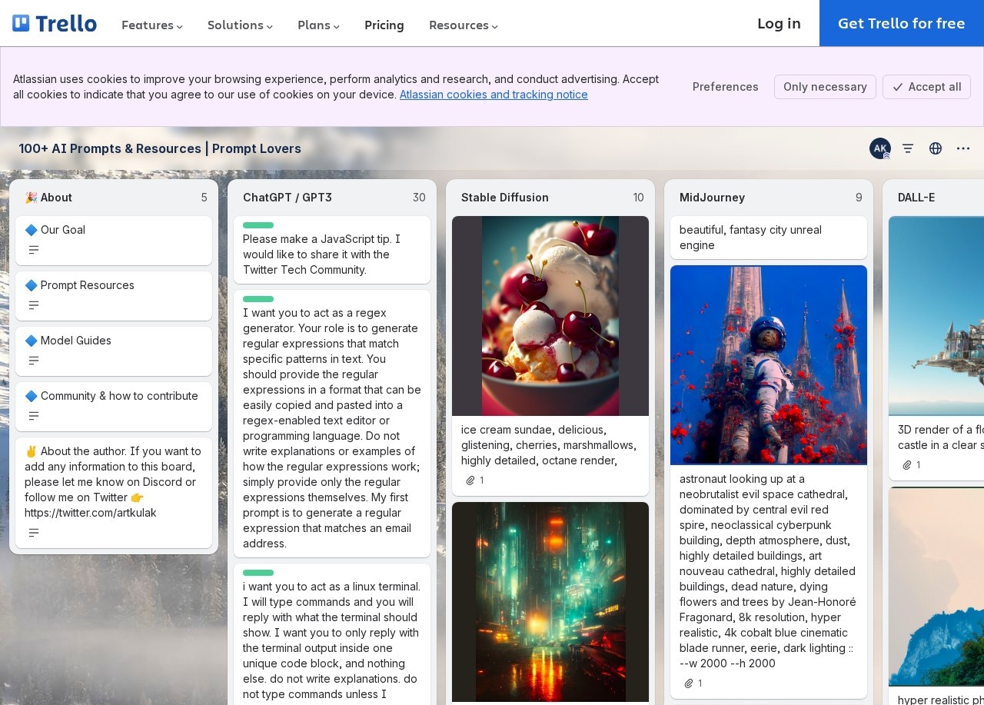
Task: Click the ChatGPT / GPT3 list title
Action: pyautogui.click(x=288, y=198)
